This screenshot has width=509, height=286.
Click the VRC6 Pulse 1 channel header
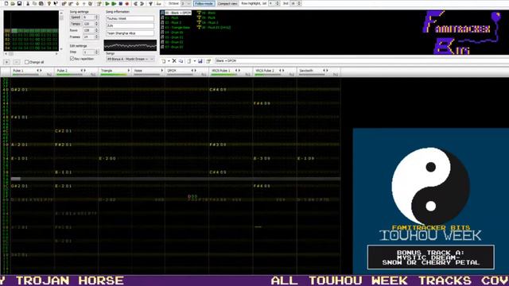tap(231, 72)
